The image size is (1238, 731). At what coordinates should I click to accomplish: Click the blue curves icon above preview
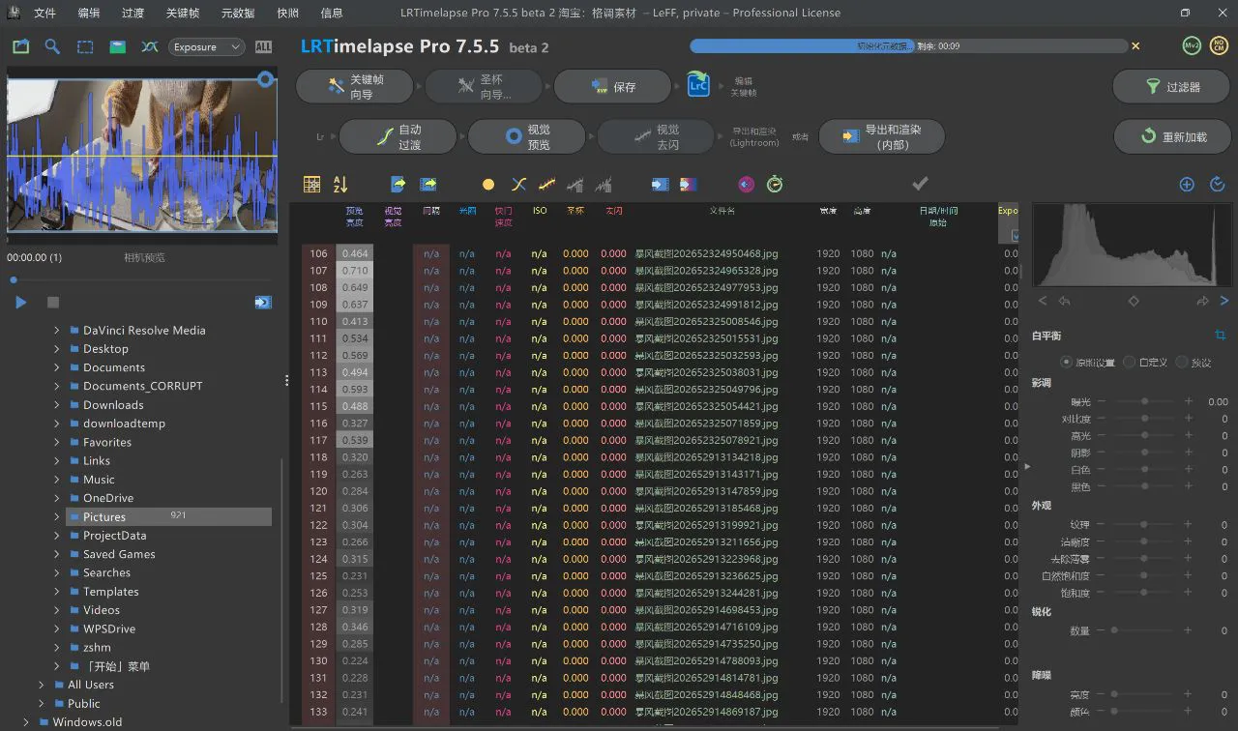pos(150,46)
